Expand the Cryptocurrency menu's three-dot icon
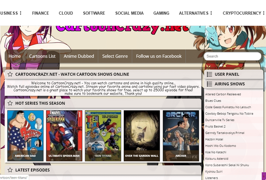The image size is (266, 180). click(264, 13)
